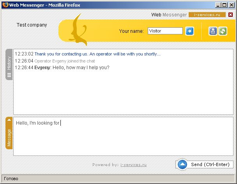This screenshot has height=184, width=237.
Task: Click the company face silhouette logo
Action: pos(78,30)
